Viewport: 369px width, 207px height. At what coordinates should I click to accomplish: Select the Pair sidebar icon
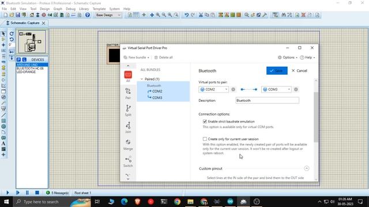tap(128, 93)
